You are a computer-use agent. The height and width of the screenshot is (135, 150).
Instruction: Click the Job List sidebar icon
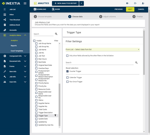(5, 9)
